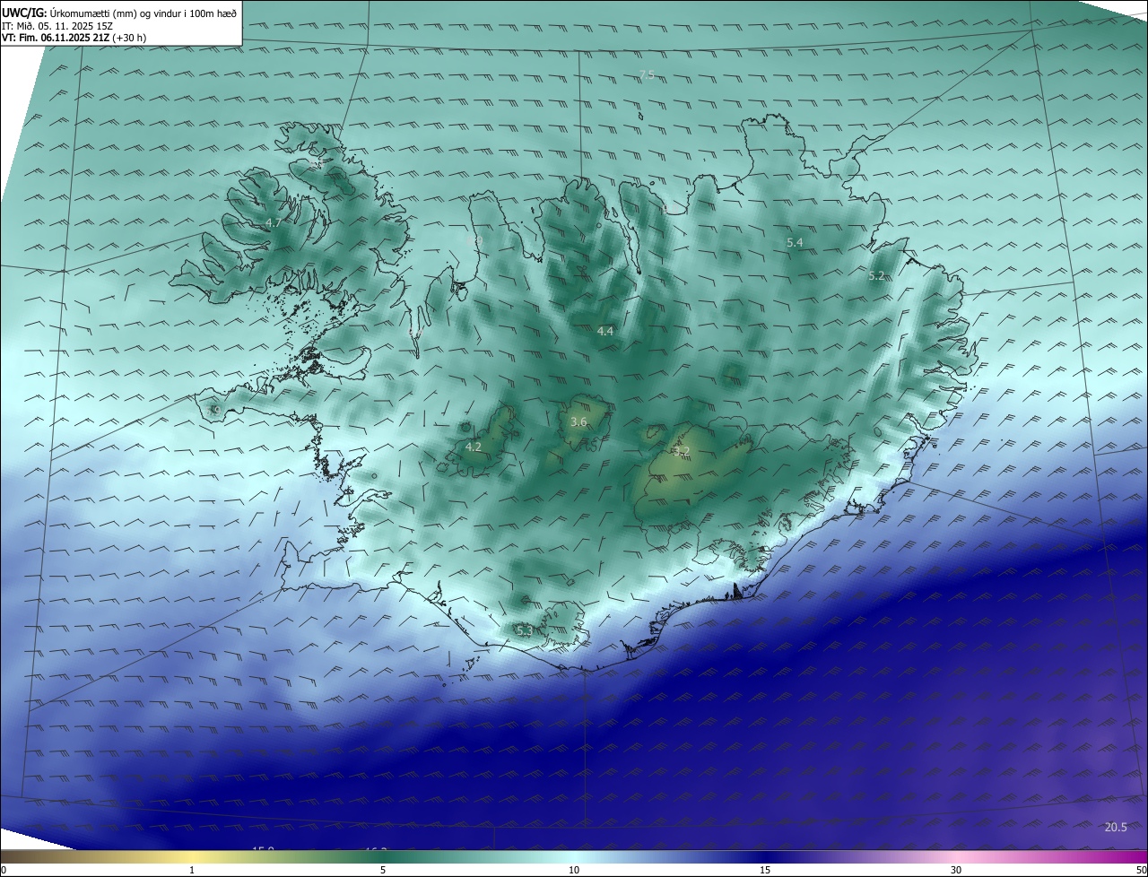Image resolution: width=1148 pixels, height=877 pixels.
Task: Click the 4.4 value label in north-central Iceland
Action: (605, 331)
